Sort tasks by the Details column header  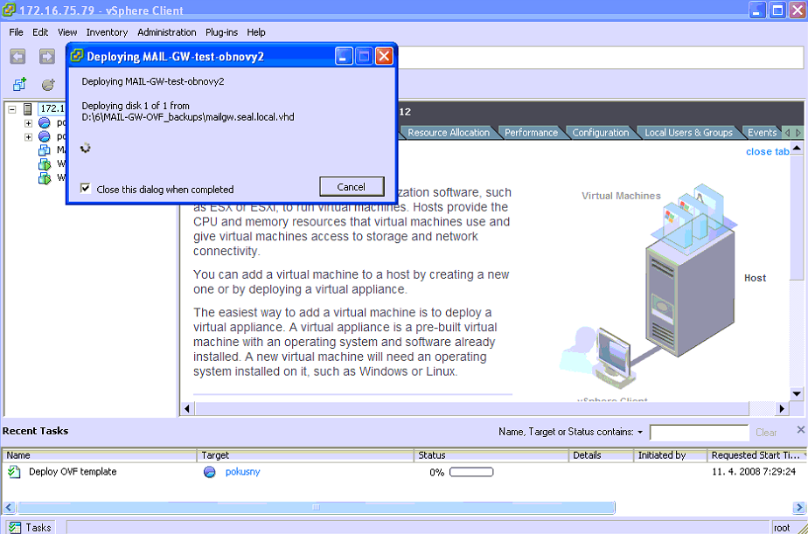click(602, 455)
